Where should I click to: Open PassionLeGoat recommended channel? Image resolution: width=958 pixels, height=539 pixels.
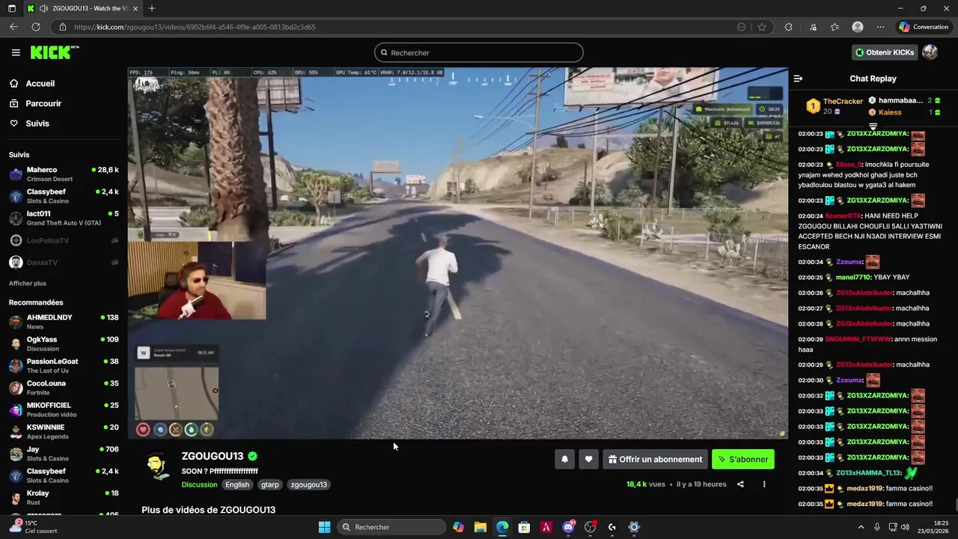click(x=64, y=366)
